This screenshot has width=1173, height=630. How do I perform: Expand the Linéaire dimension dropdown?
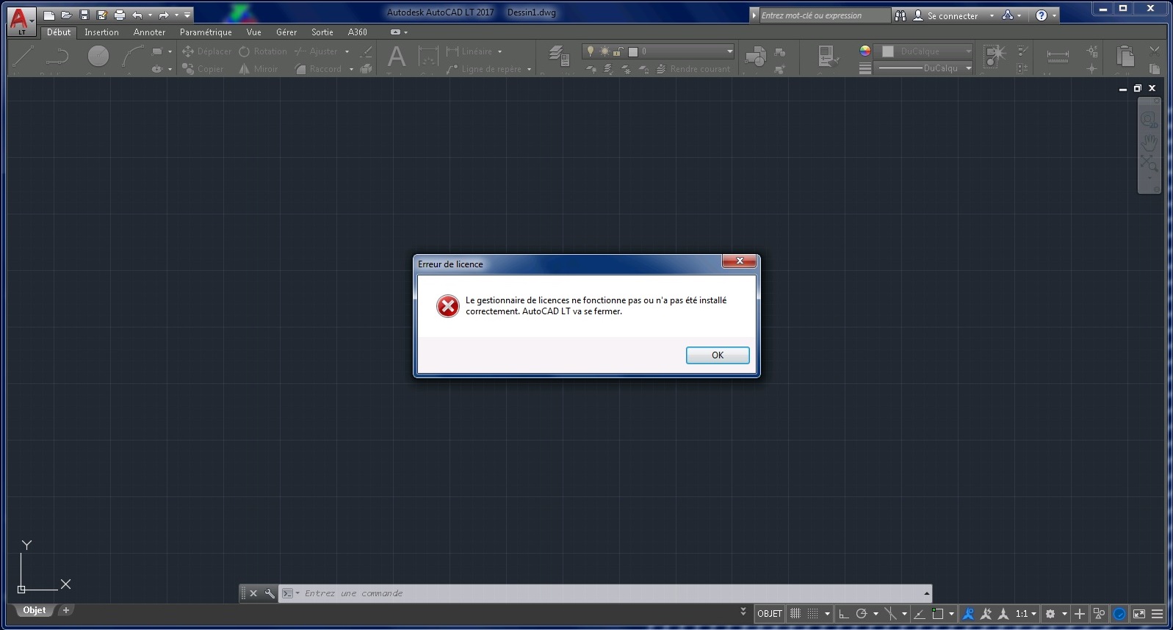click(x=499, y=51)
